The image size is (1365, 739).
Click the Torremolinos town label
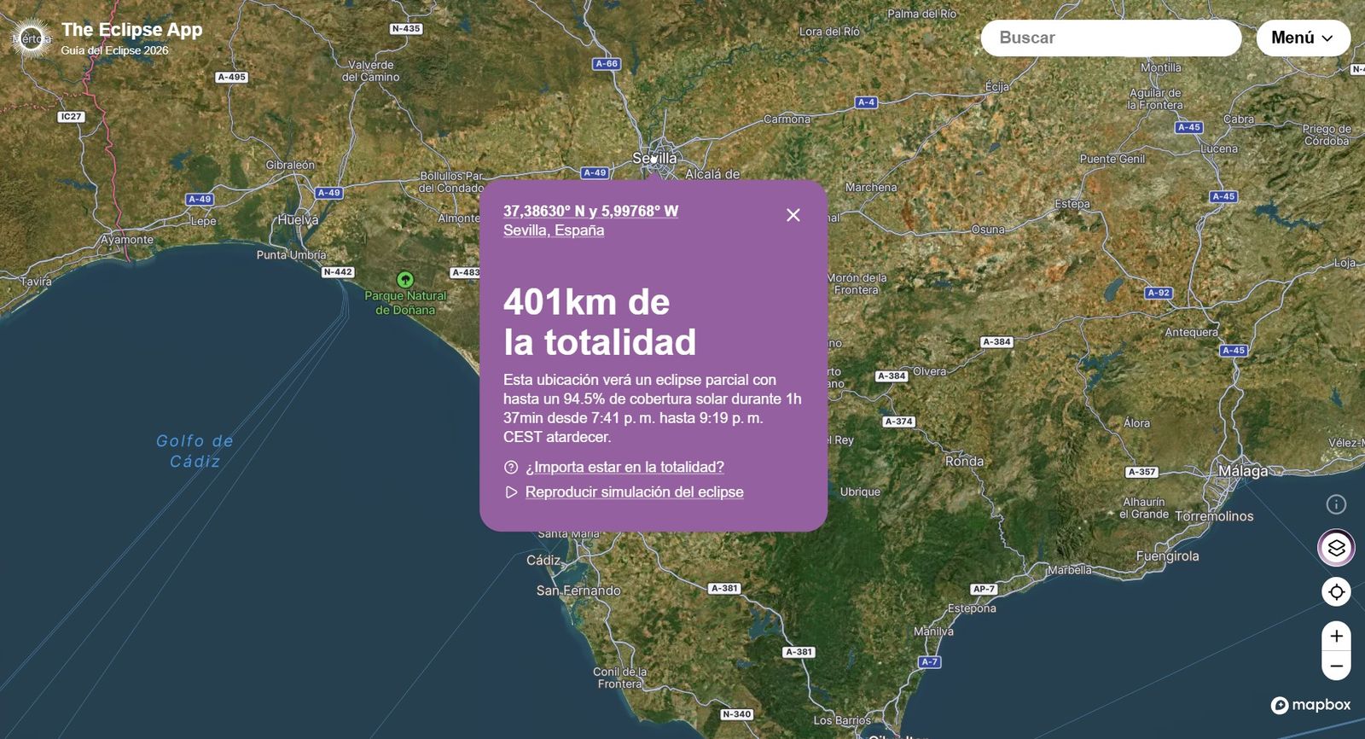[1214, 516]
